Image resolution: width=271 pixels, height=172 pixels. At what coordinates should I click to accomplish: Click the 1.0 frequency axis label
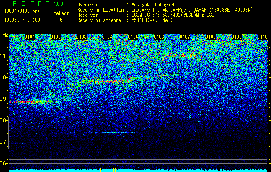pos(3,77)
